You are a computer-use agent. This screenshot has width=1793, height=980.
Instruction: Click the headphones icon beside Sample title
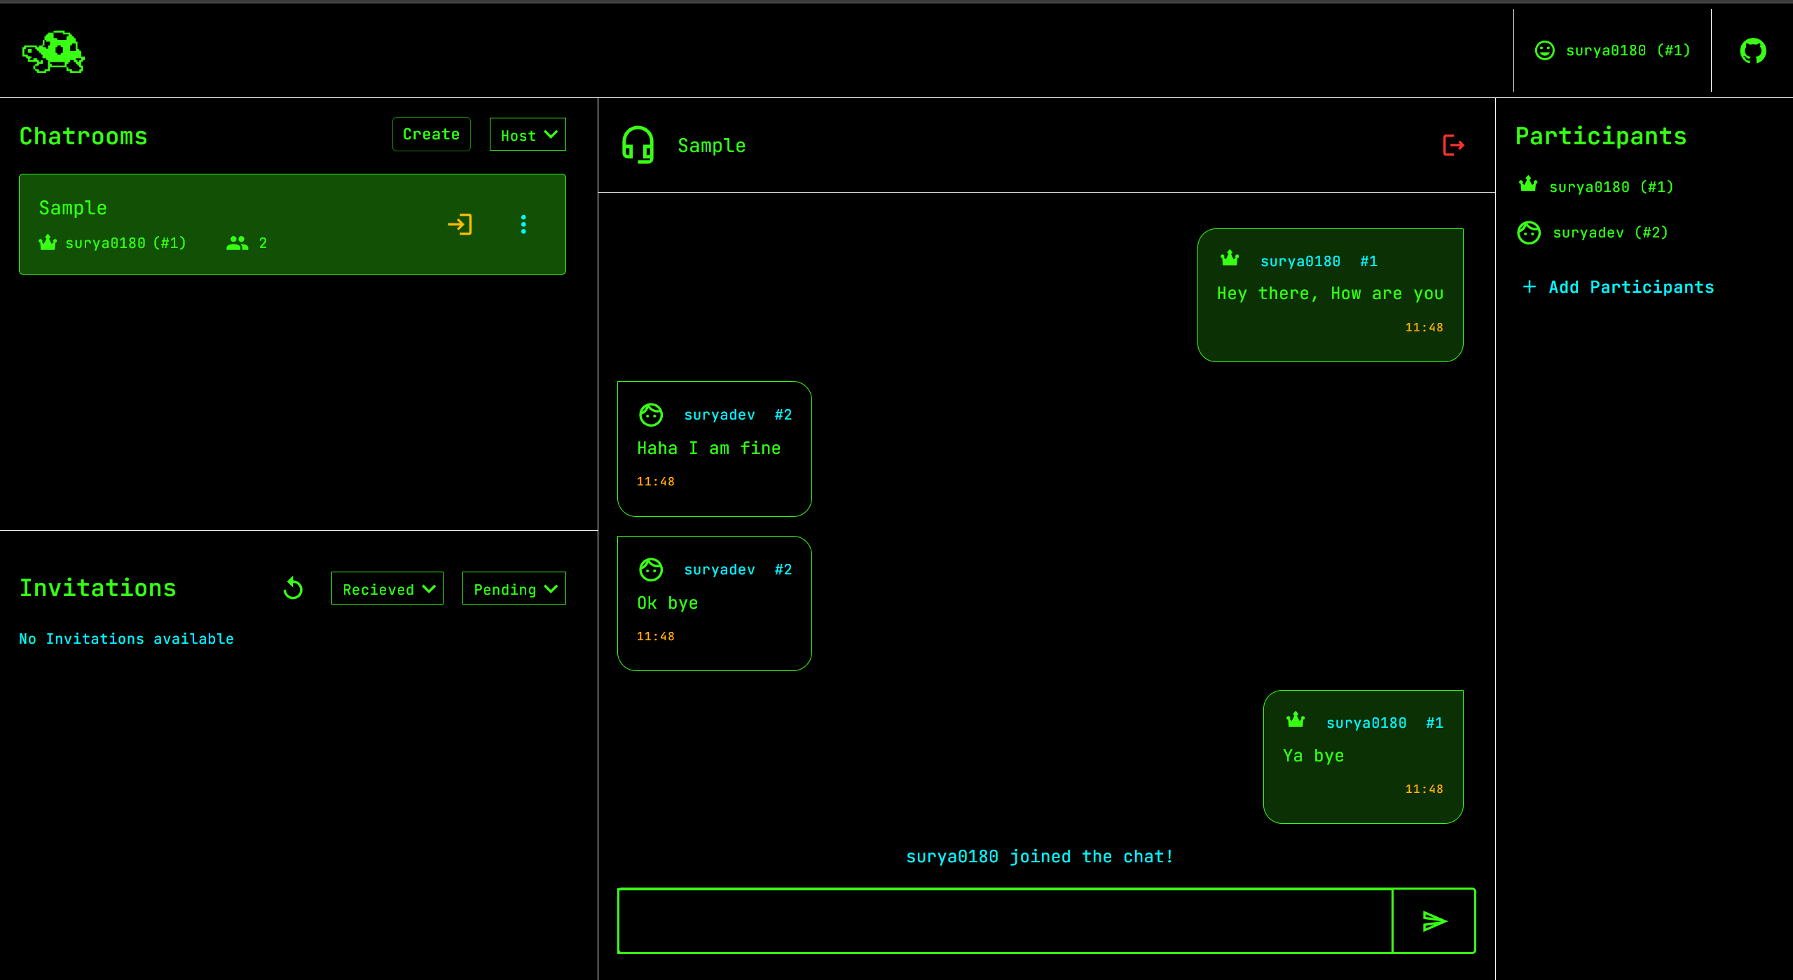coord(638,145)
